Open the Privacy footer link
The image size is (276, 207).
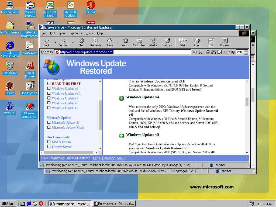[x=109, y=158]
